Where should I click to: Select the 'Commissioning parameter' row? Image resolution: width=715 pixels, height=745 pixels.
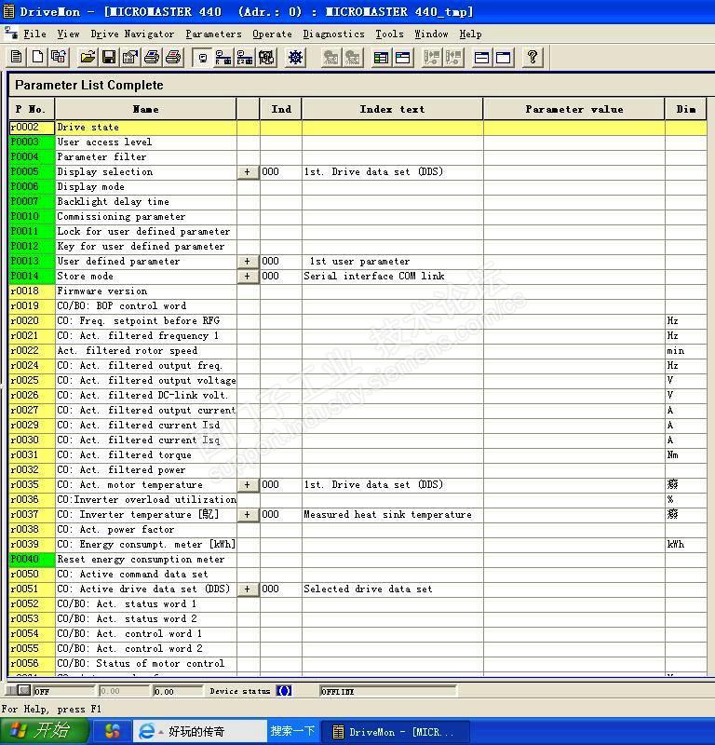(x=357, y=217)
